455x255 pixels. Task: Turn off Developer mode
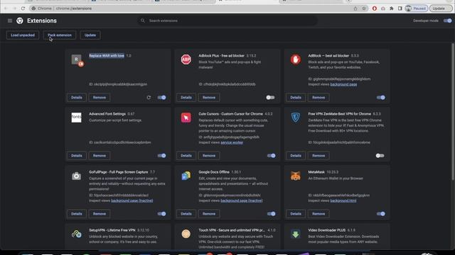click(447, 21)
